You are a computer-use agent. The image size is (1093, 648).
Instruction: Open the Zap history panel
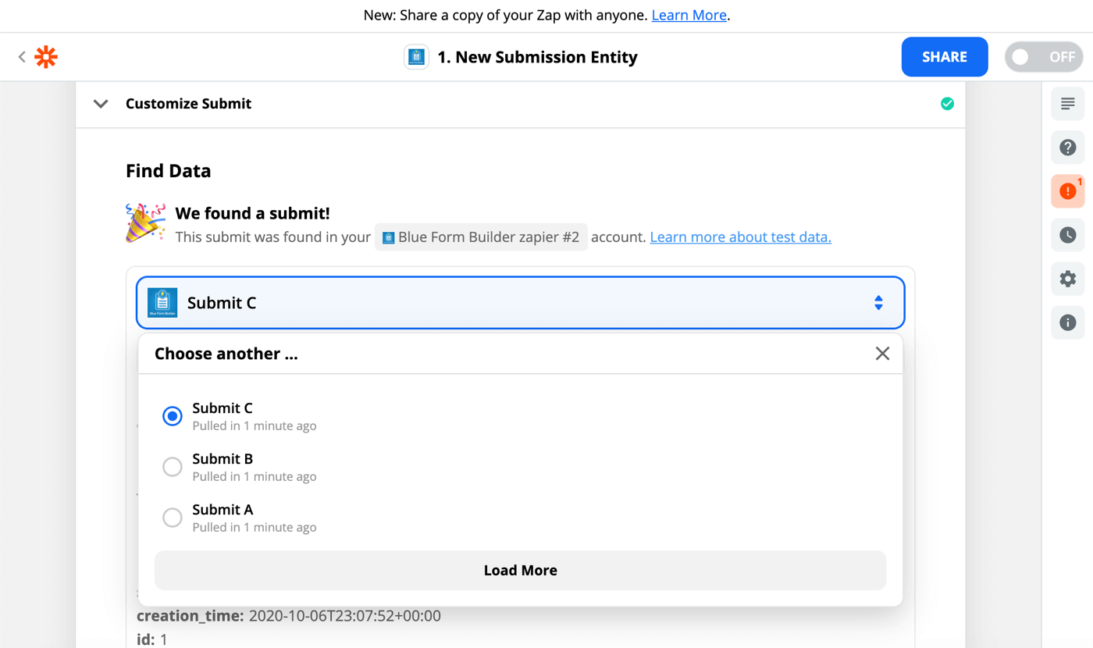click(1067, 235)
